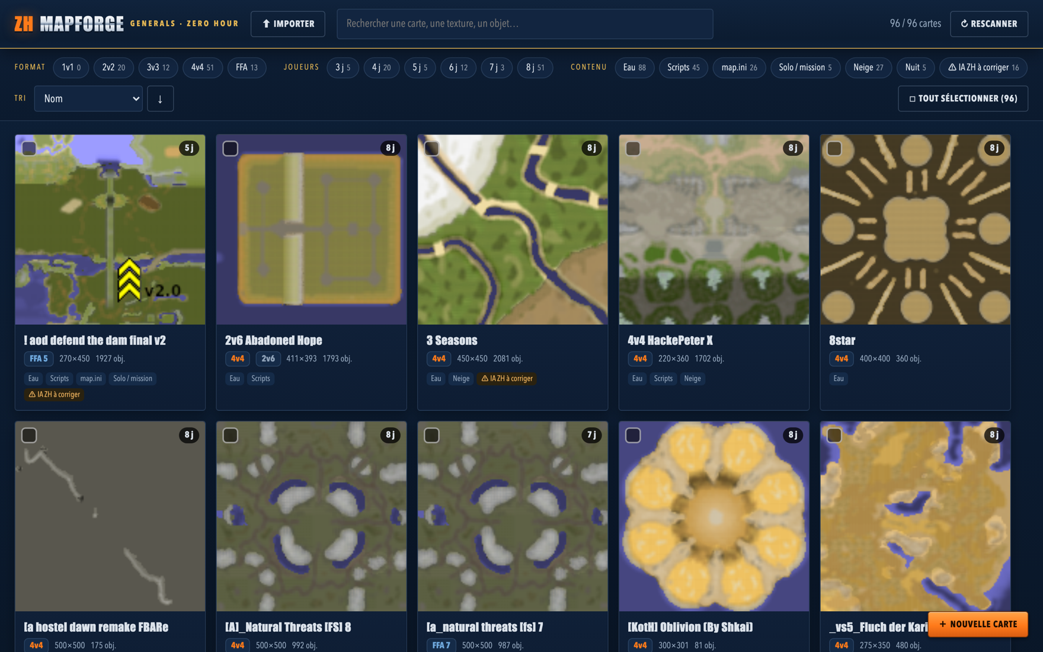Click 4v4 tag on 3 Seasons card
Screen dimensions: 1043x652
coord(439,359)
